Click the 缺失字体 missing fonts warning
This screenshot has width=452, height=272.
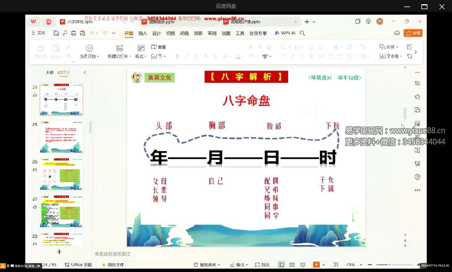116,264
